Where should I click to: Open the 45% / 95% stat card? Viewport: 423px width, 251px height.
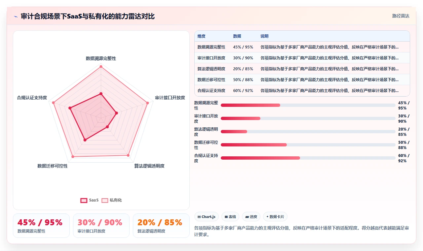click(41, 226)
